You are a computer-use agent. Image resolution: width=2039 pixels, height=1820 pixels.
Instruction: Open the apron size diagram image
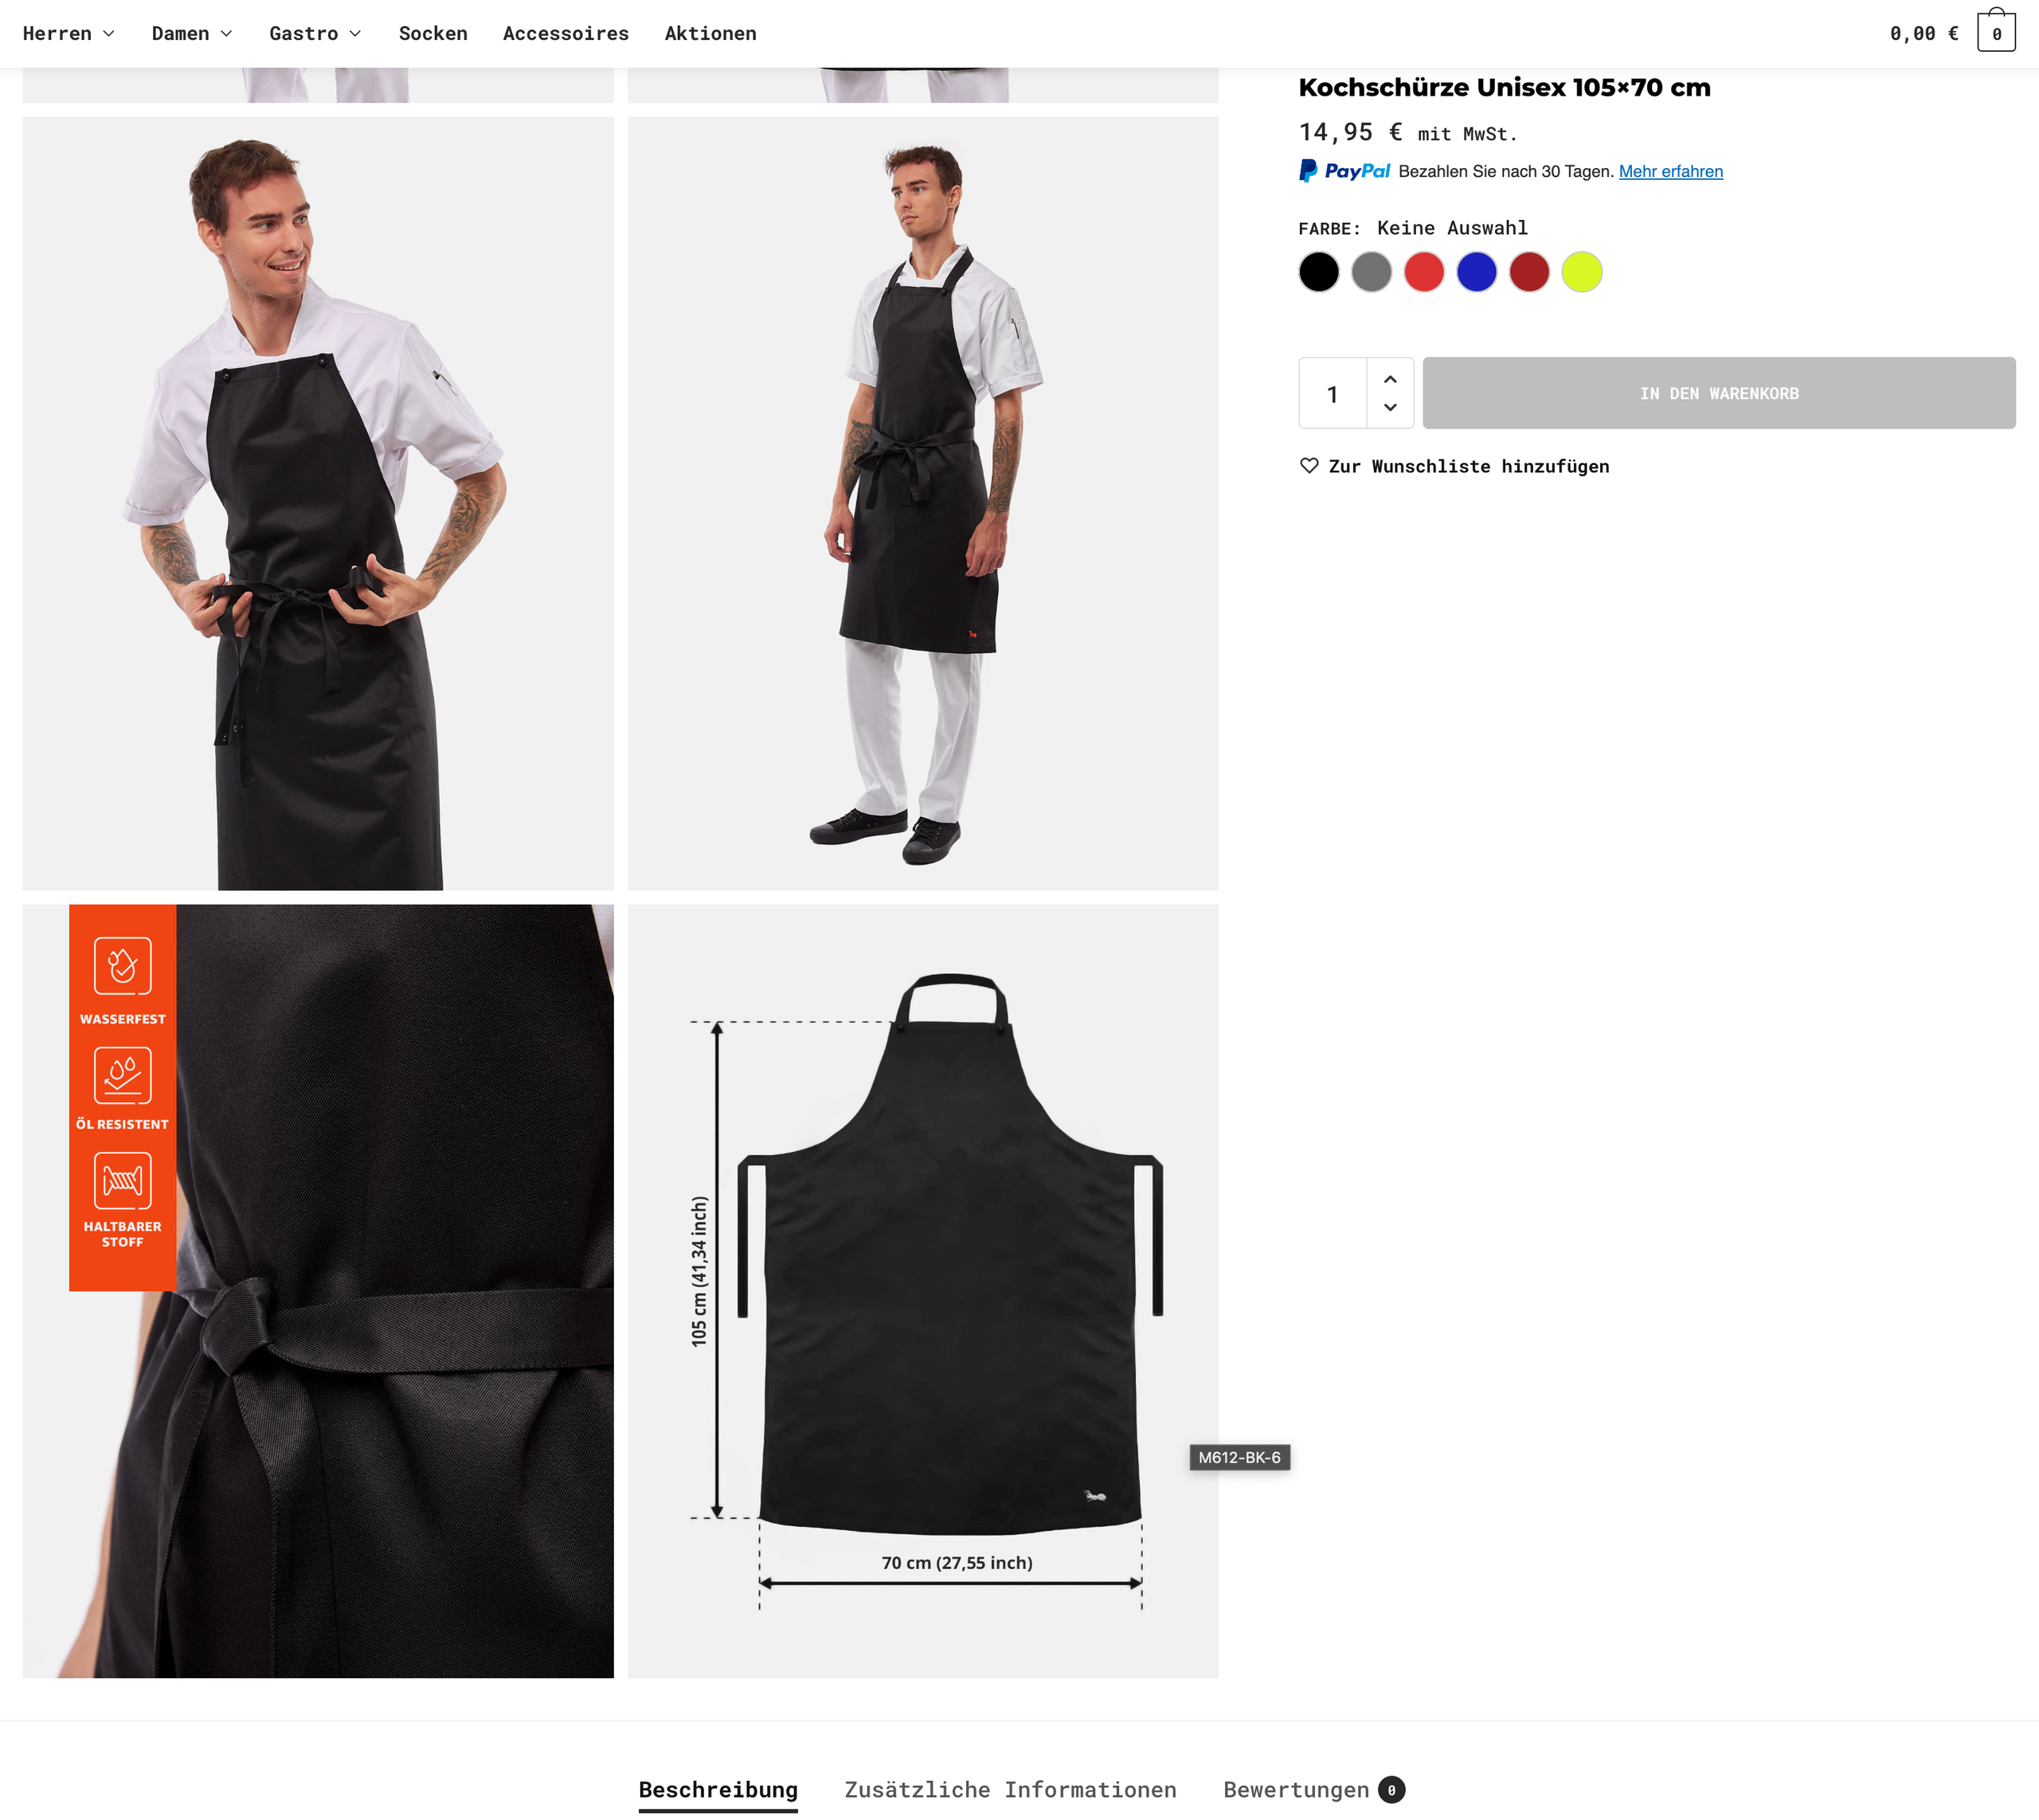pyautogui.click(x=922, y=1291)
